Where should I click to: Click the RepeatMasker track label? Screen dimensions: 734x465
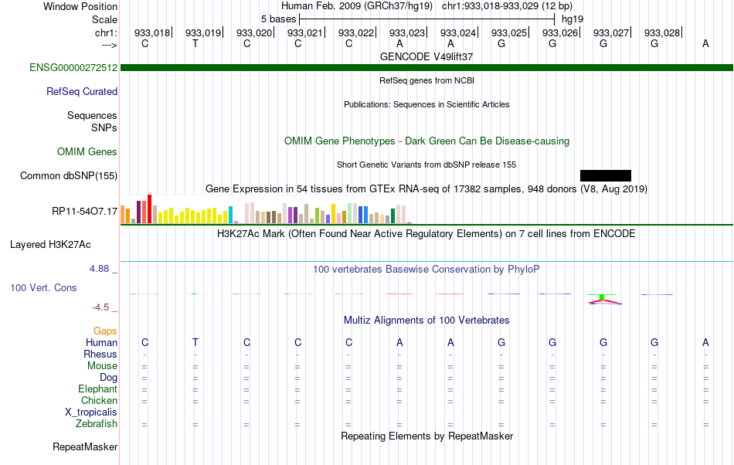pyautogui.click(x=85, y=447)
